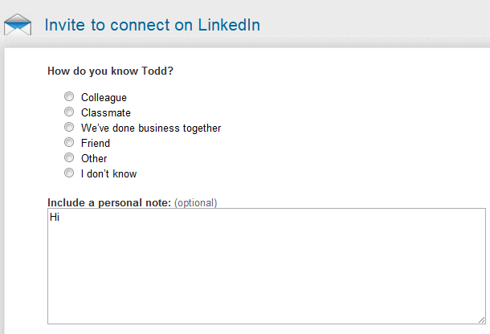This screenshot has height=334, width=490.
Task: Click the 'I don't know' label text
Action: pyautogui.click(x=108, y=174)
